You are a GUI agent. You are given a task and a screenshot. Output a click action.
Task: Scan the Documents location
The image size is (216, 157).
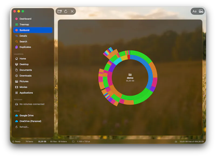click(x=33, y=70)
